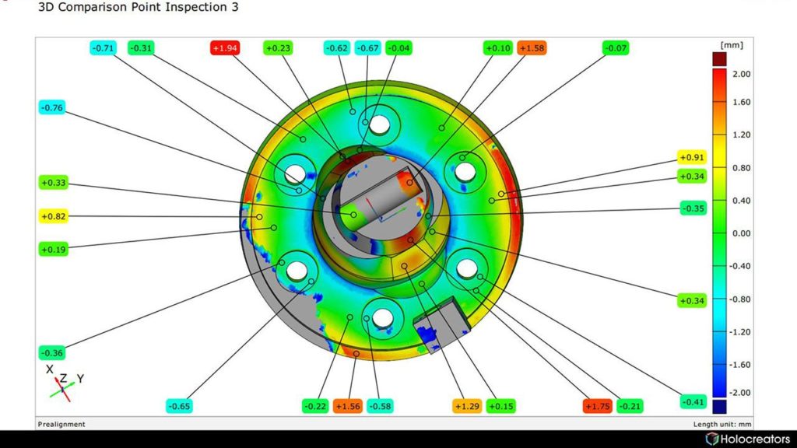Select the -0.04 deviation label
Image resolution: width=797 pixels, height=448 pixels.
coord(398,48)
